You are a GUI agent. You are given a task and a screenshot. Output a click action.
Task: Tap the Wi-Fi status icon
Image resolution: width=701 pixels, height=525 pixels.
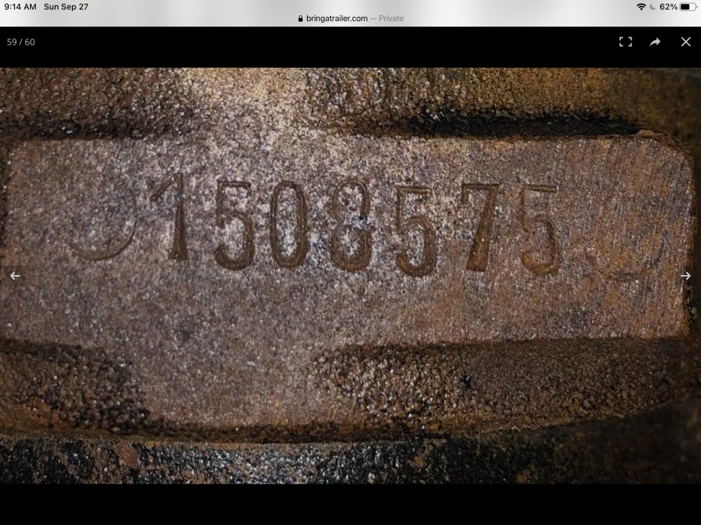tap(641, 7)
